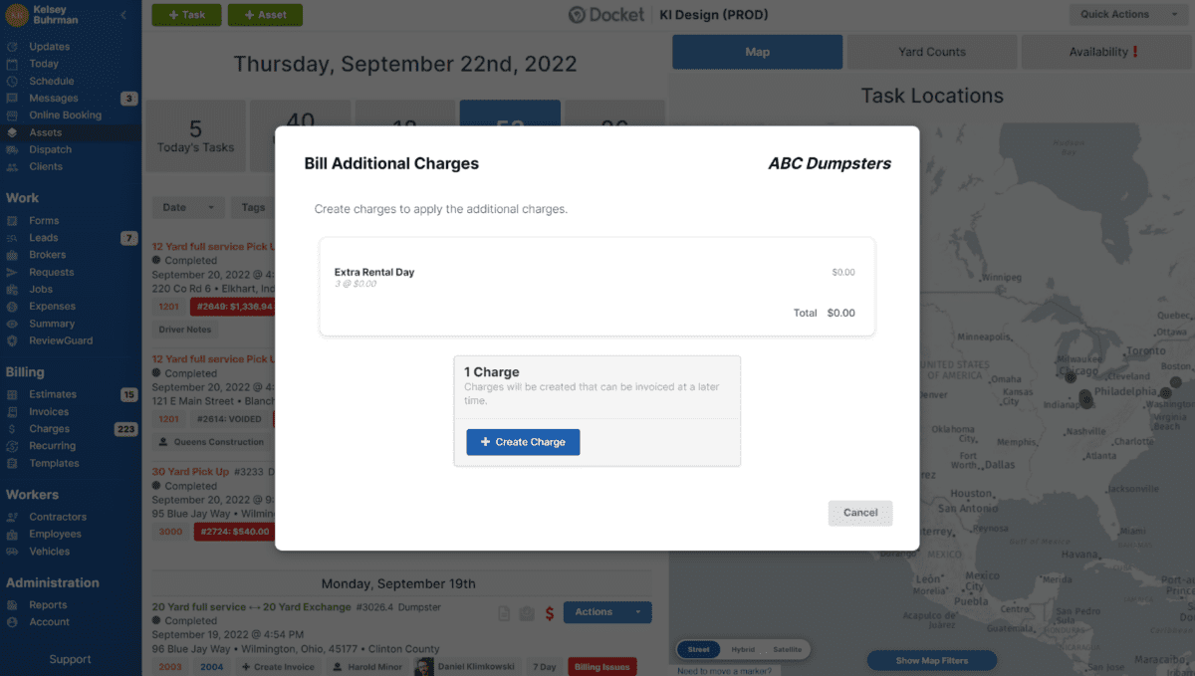The height and width of the screenshot is (676, 1195).
Task: Open the Quick Actions dropdown
Action: click(x=1127, y=14)
